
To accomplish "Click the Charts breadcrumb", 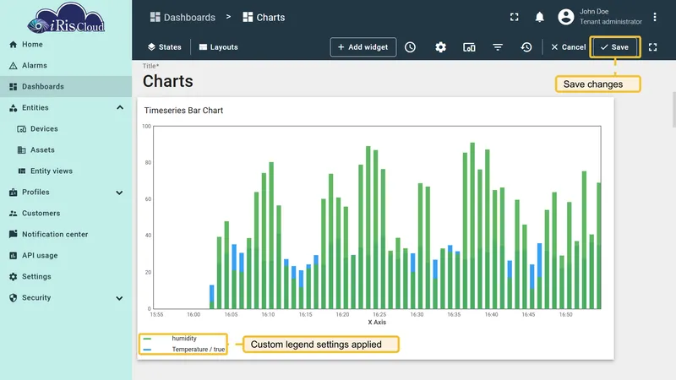I will point(264,17).
